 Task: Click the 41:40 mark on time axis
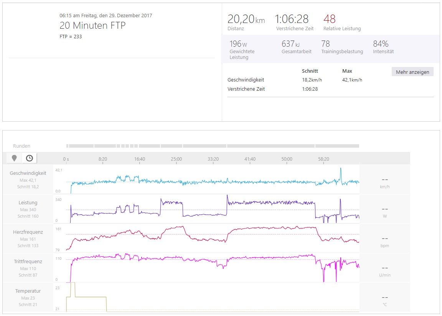250,159
